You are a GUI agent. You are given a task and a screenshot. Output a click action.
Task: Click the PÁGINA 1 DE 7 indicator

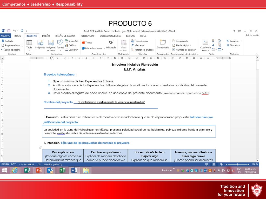pos(9,164)
